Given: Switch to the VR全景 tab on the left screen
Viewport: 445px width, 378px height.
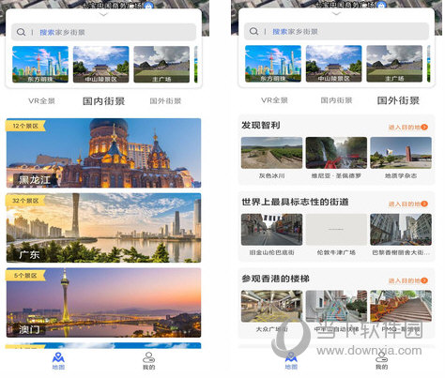Looking at the screenshot, I should click(41, 101).
